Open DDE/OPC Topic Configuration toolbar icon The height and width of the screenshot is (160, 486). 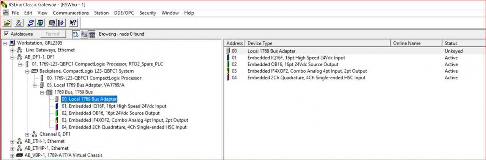61,23
